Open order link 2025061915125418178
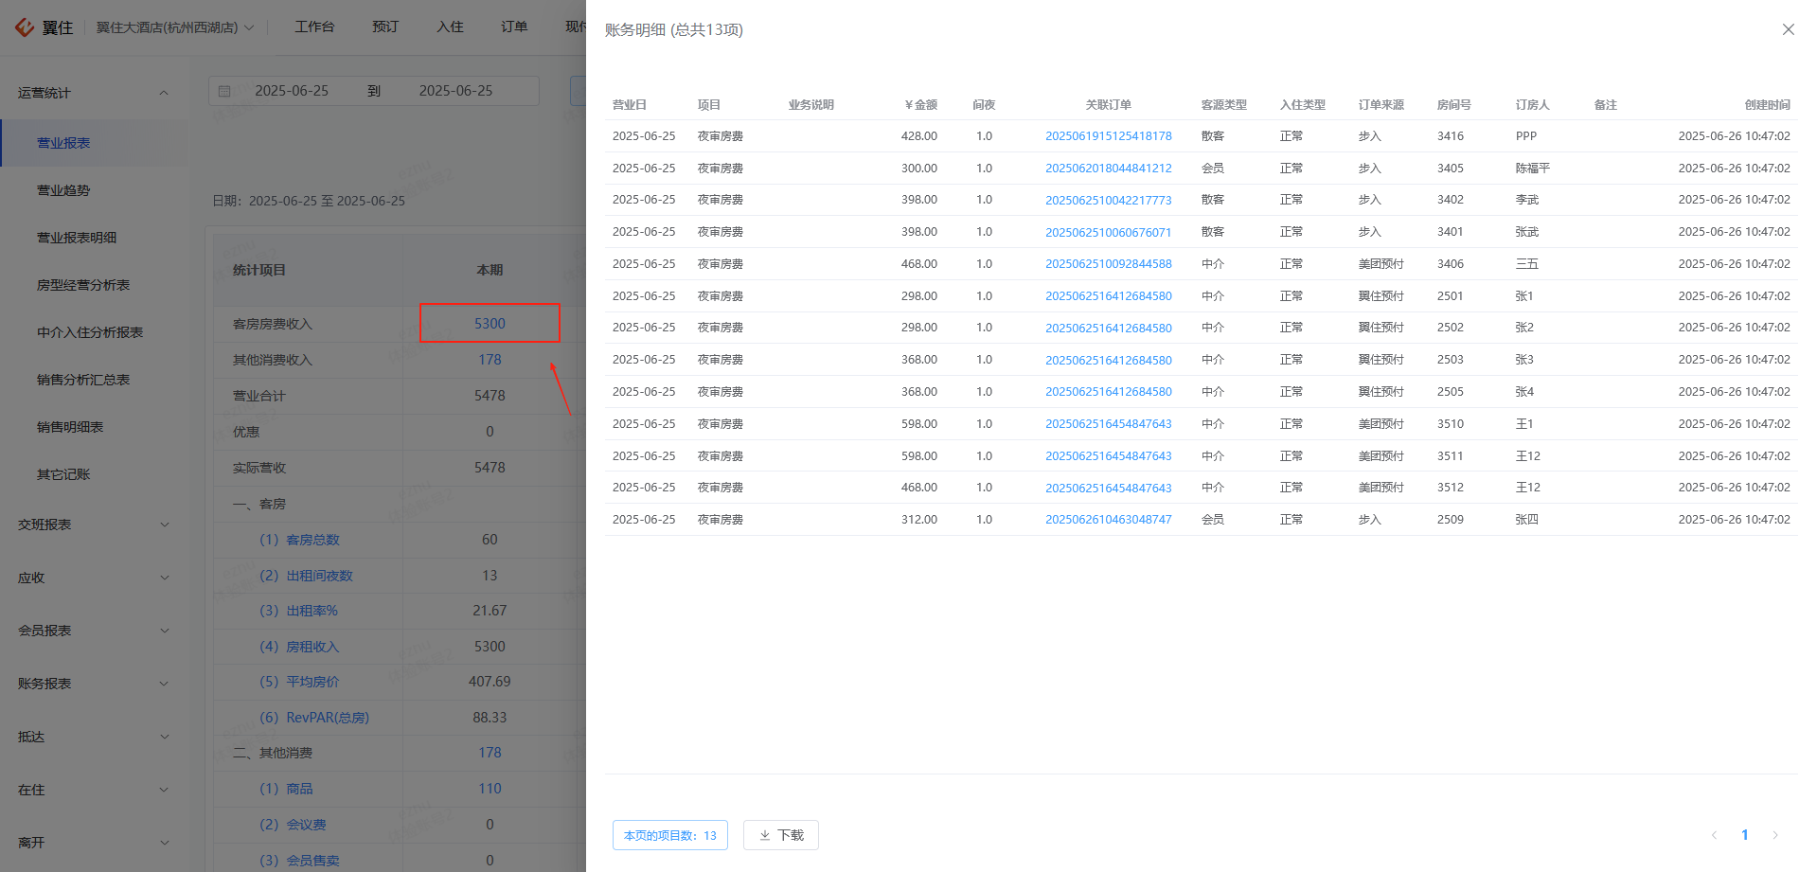Viewport: 1817px width, 872px height. pos(1108,136)
